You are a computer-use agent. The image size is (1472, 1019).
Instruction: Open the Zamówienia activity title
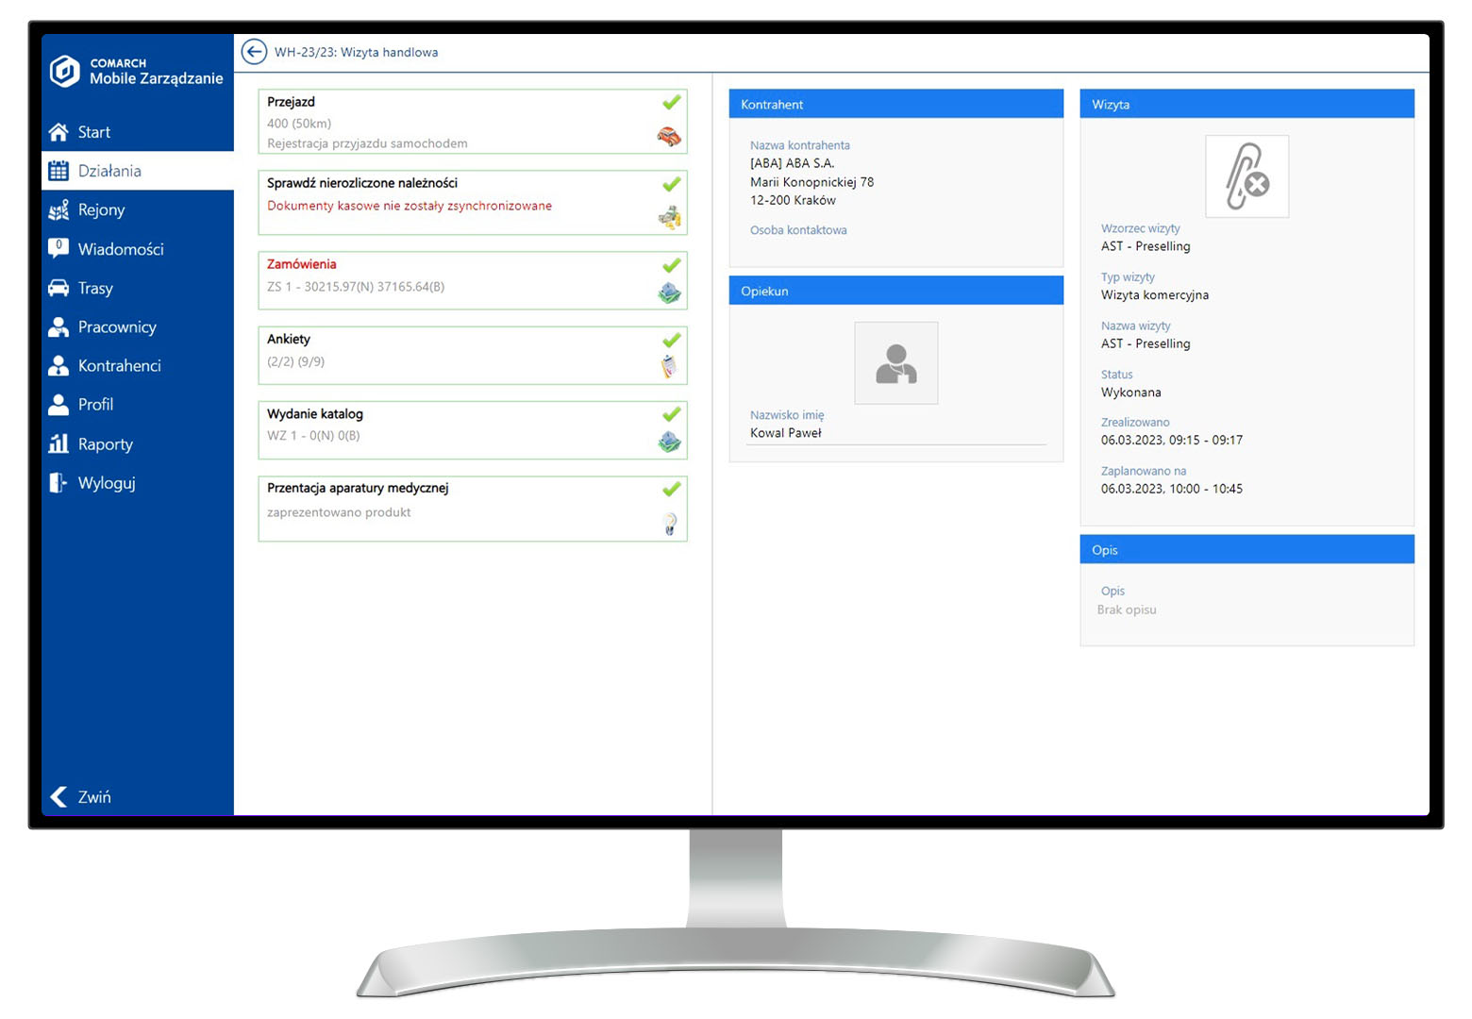click(x=302, y=264)
